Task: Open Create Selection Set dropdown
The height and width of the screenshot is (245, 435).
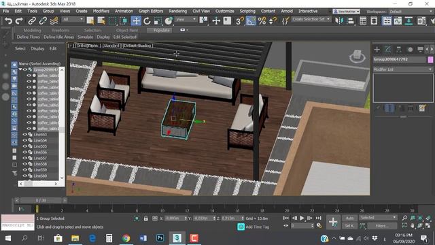Action: click(x=311, y=19)
